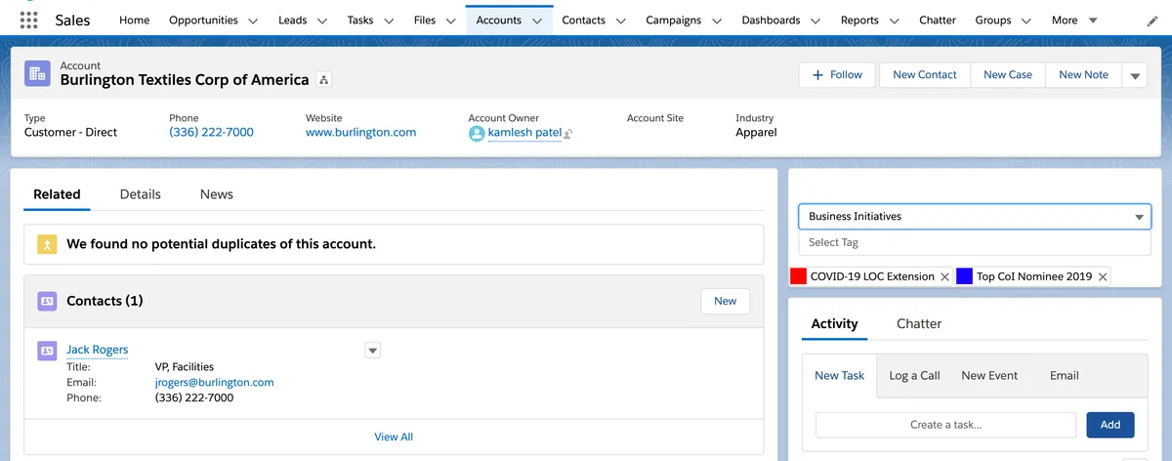Click the account phone (336) 222-7000 link
1172x461 pixels.
[x=211, y=133]
